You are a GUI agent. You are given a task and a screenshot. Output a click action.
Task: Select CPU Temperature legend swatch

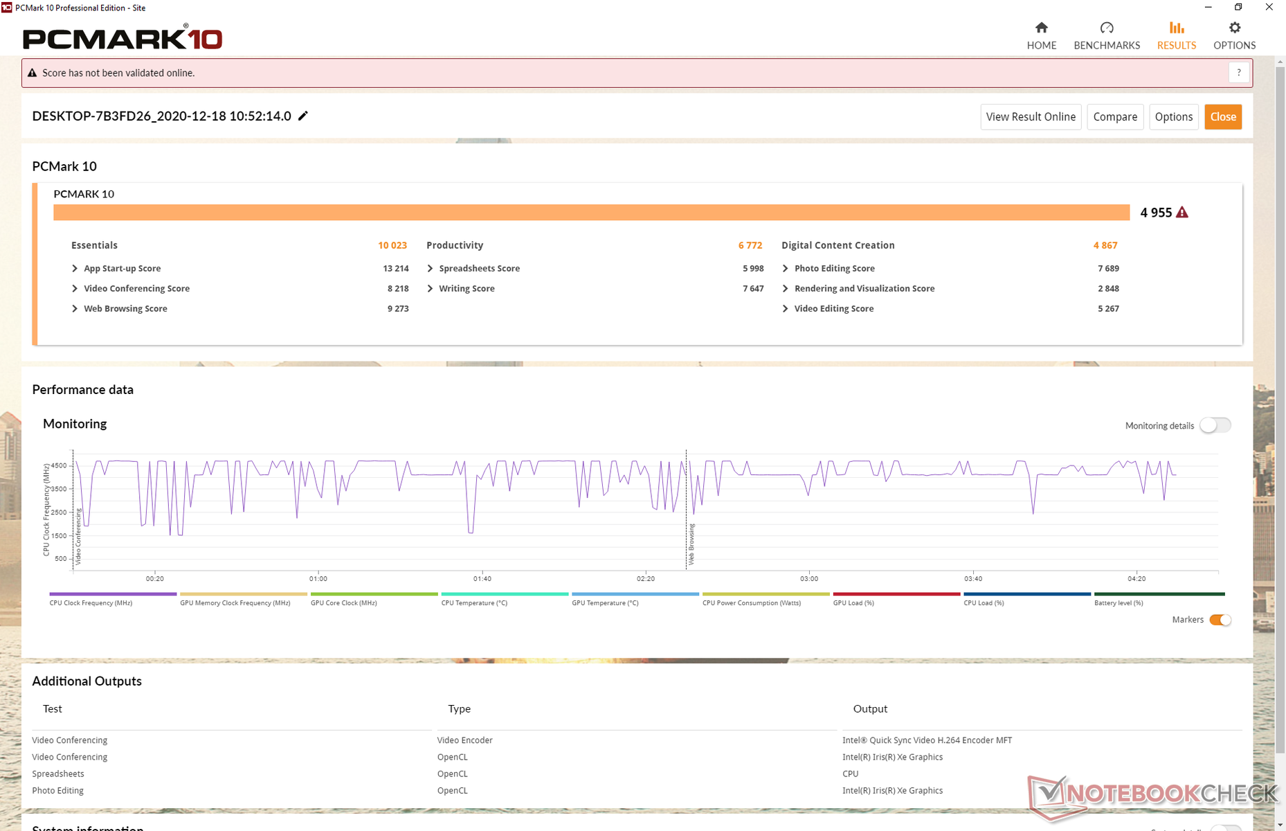[x=505, y=594]
